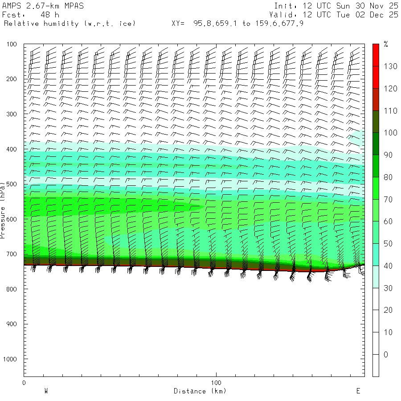Click the colorbar value label 40
The height and width of the screenshot is (401, 401).
coord(388,266)
